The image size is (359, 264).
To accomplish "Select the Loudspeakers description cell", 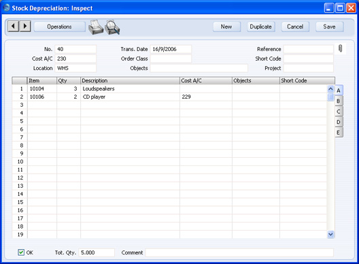I will point(130,88).
